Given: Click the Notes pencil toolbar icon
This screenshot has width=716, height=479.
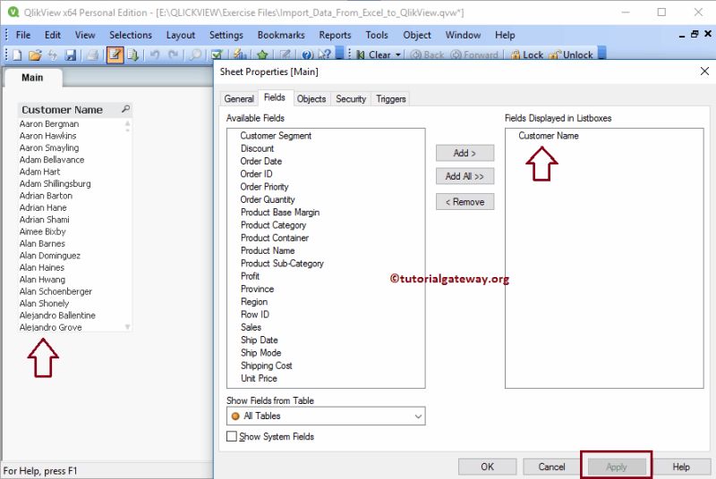Looking at the screenshot, I should pos(286,55).
